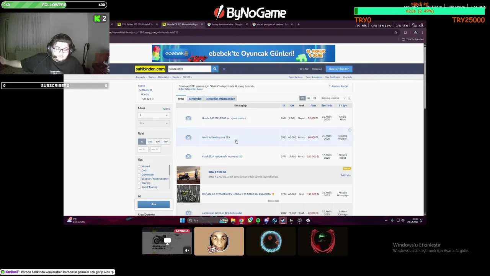The width and height of the screenshot is (490, 276).
Task: Click the info icon next to sorting
Action: click(x=350, y=98)
